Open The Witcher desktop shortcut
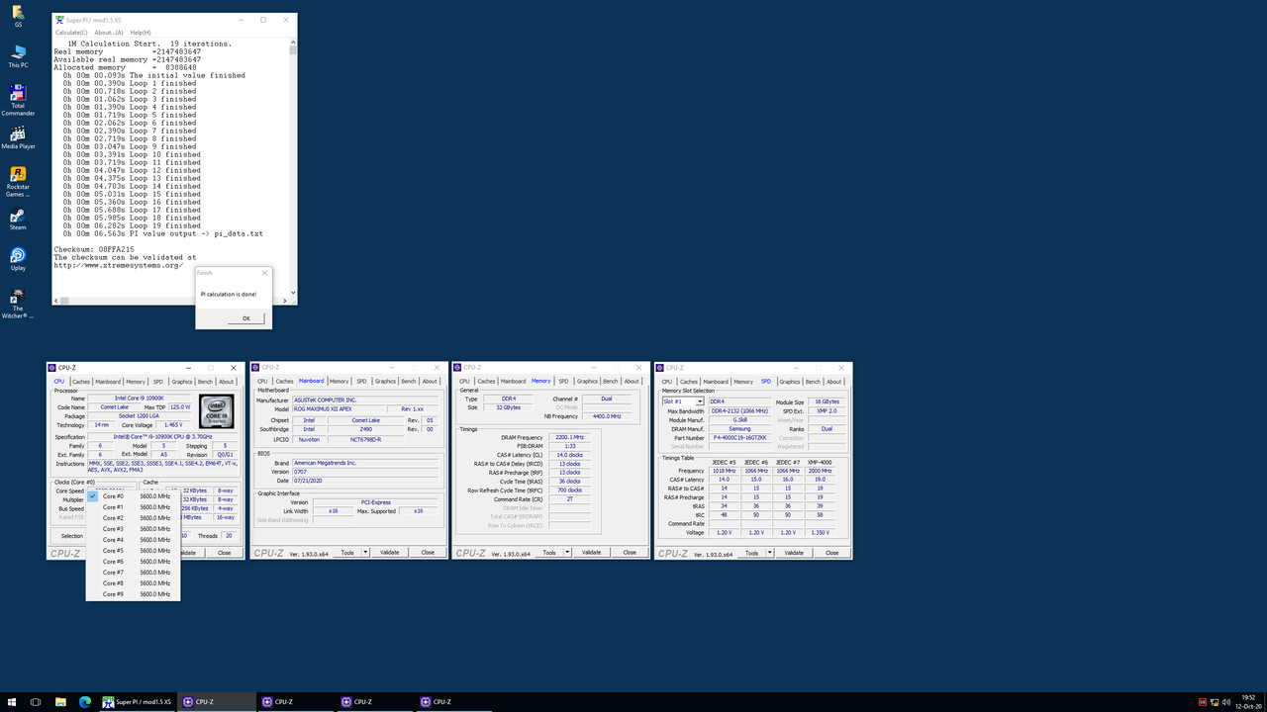Screen dimensions: 1267x712 18,304
